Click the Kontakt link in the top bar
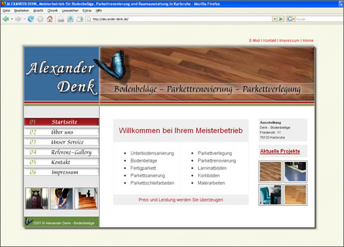344x247 pixels. (x=270, y=40)
